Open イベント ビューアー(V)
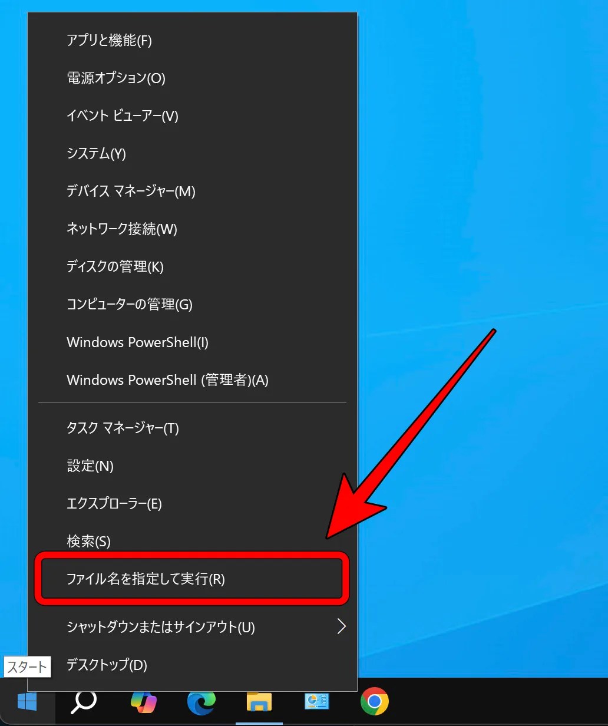Screen dimensions: 608x726 point(192,116)
